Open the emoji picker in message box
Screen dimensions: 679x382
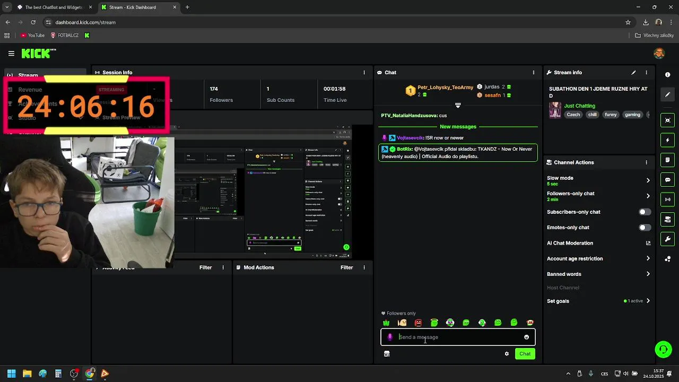(526, 337)
